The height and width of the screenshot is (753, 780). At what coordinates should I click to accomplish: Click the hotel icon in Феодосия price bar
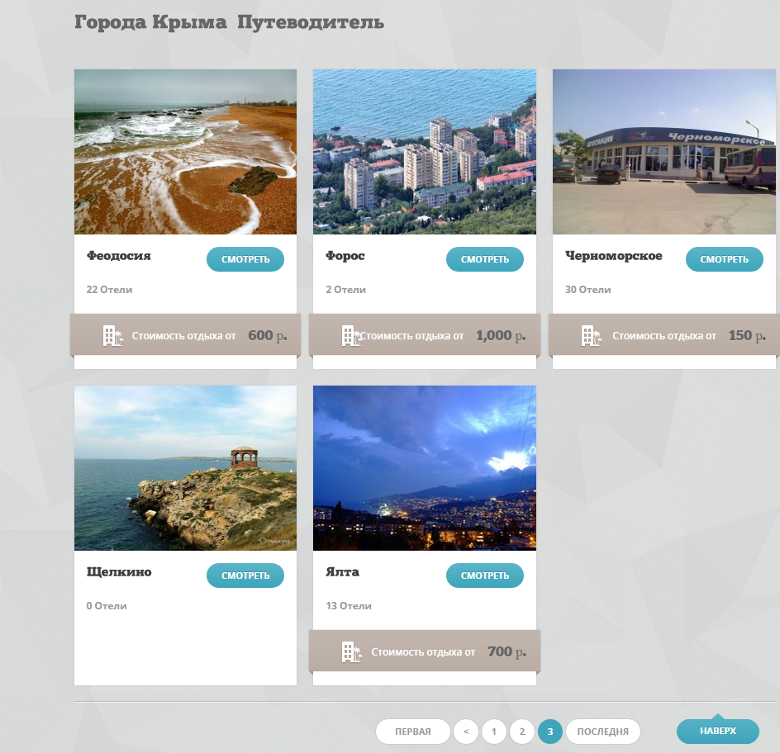point(112,336)
